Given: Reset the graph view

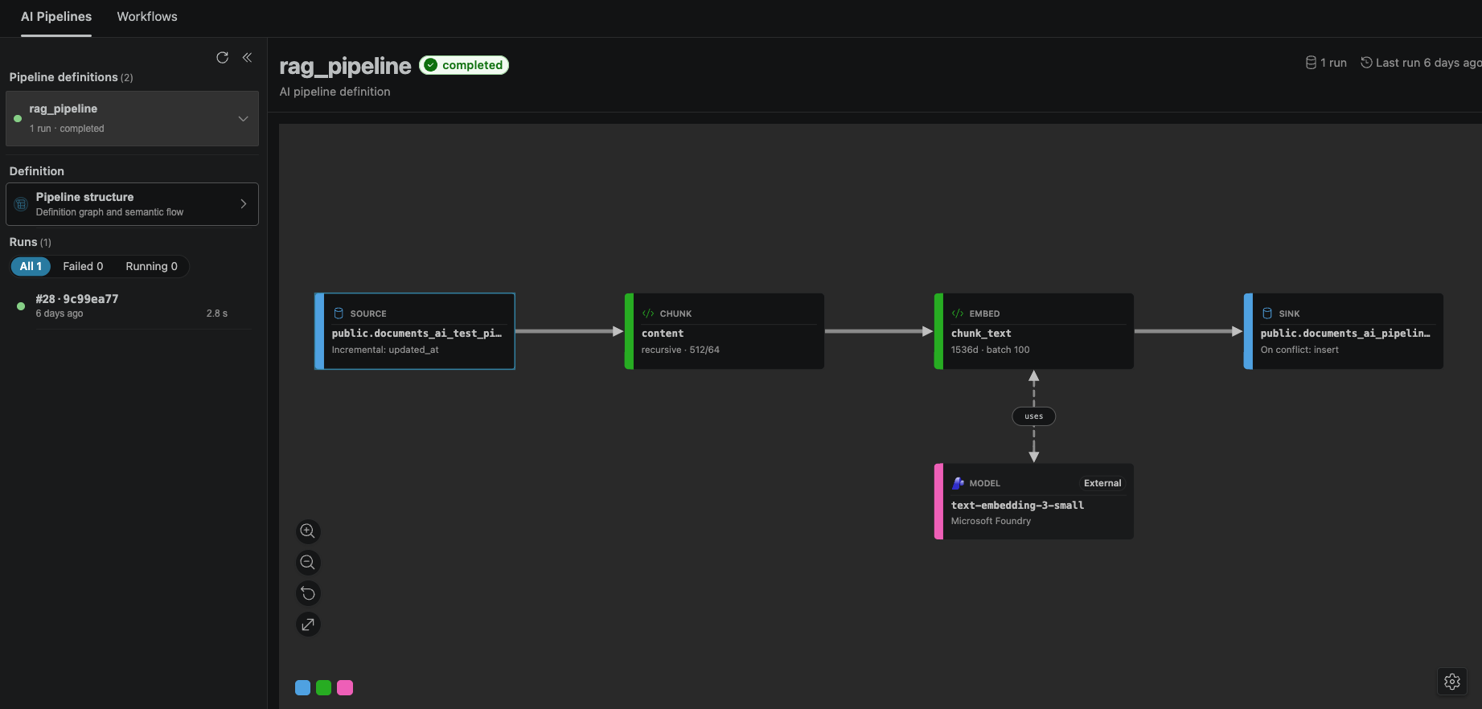Looking at the screenshot, I should tap(308, 593).
